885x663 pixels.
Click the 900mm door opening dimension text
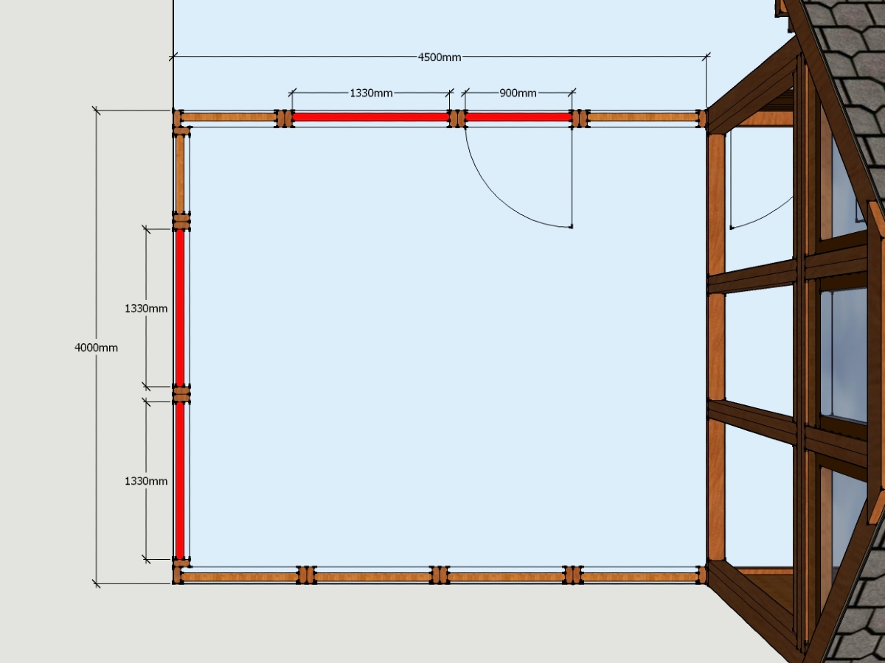click(518, 94)
